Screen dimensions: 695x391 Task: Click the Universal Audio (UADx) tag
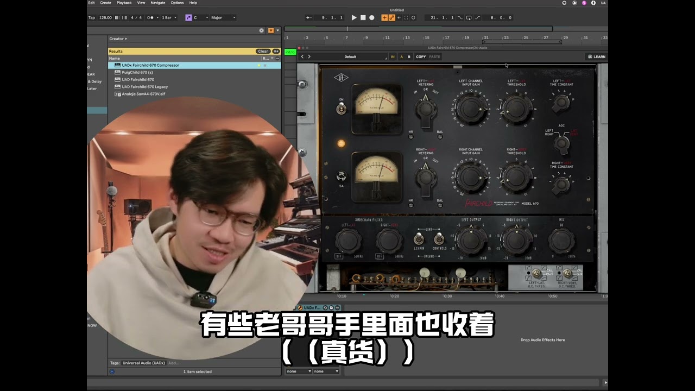144,363
